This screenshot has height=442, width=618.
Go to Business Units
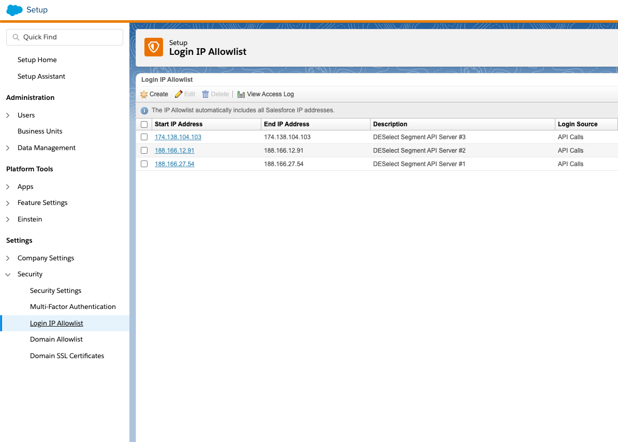click(40, 131)
